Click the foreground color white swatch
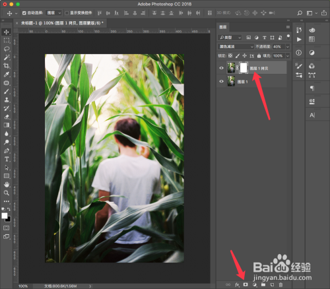This screenshot has height=289, width=330. 5,216
